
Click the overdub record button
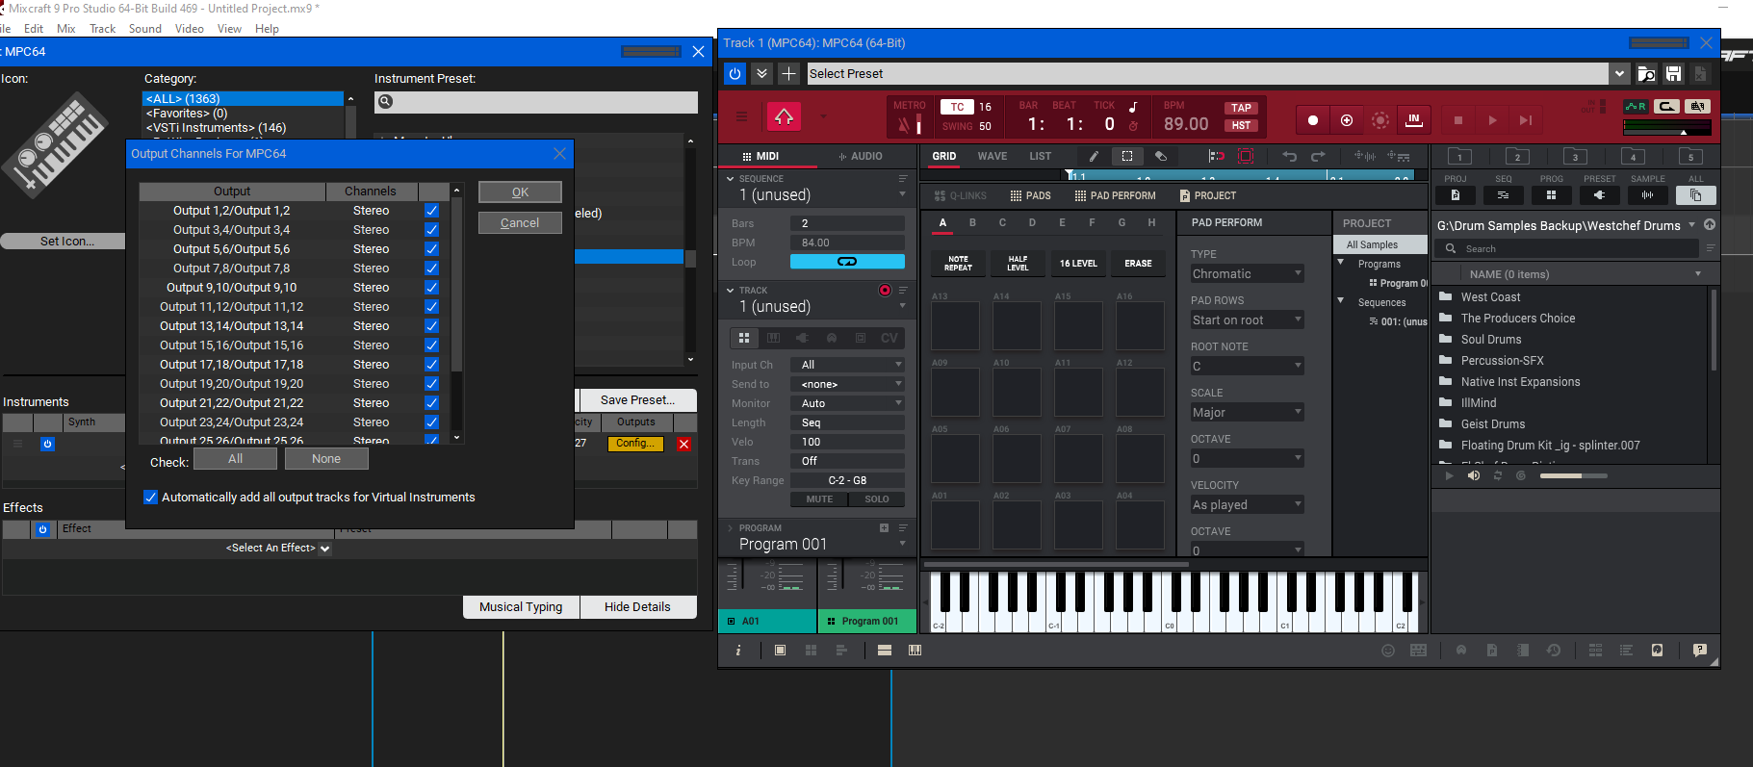[x=1347, y=120]
